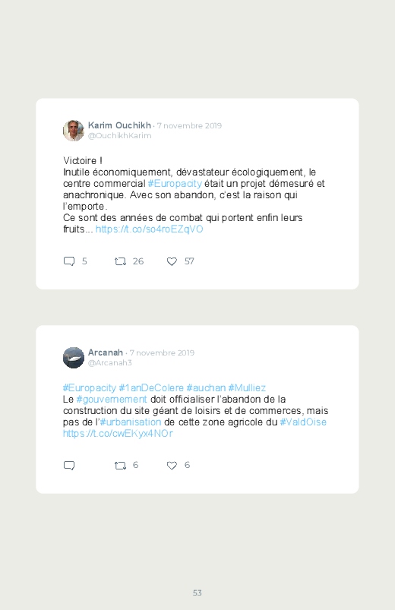Click the reply icon on Arcanah's tweet
Viewport: 395px width, 610px height.
pos(69,465)
